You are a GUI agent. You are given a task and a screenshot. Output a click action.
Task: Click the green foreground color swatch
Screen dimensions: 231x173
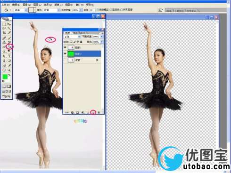(x=5, y=77)
